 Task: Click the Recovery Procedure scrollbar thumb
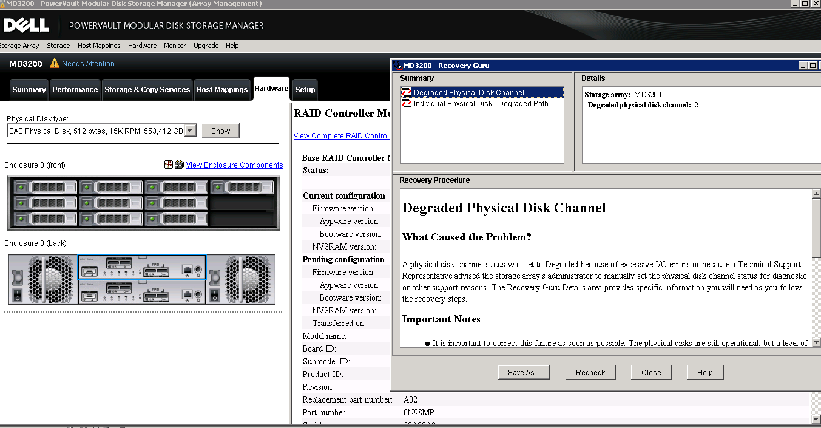point(816,228)
